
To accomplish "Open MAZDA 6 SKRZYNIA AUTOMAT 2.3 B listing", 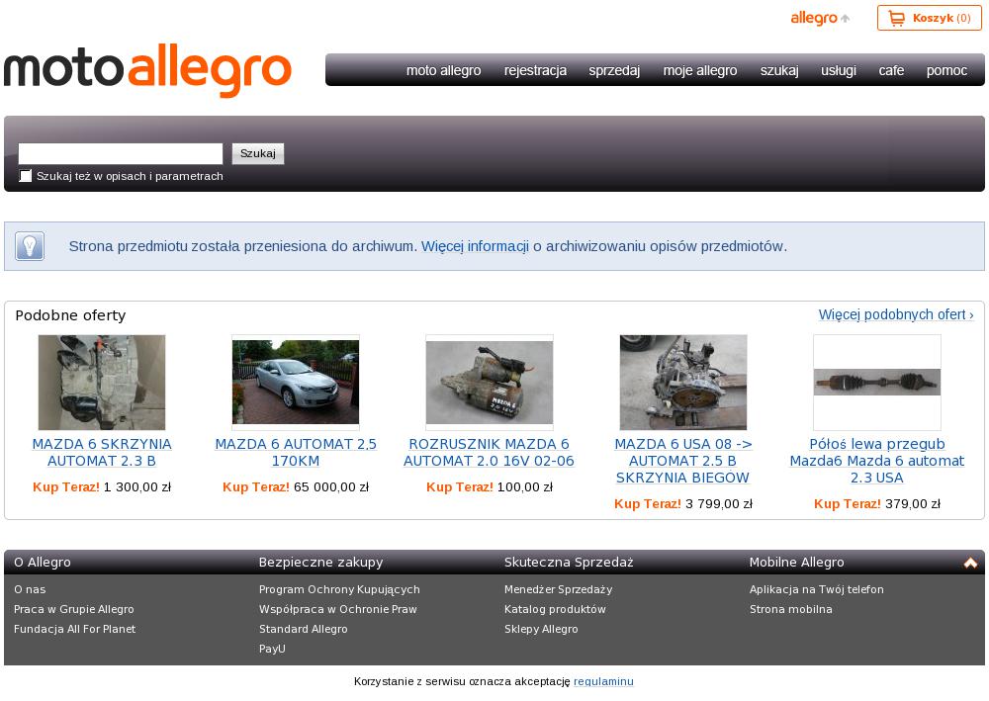I will [x=102, y=453].
